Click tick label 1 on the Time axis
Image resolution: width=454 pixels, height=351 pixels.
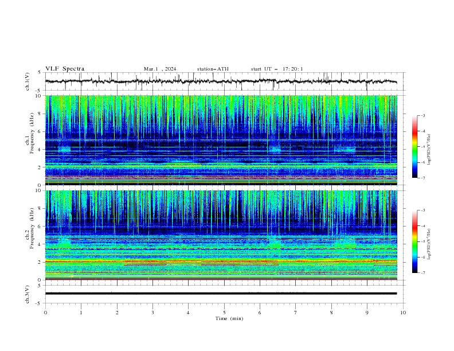tap(81, 313)
